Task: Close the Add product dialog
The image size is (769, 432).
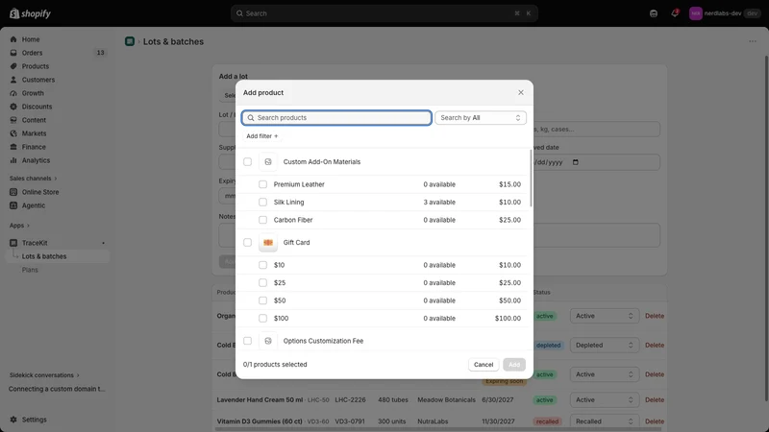Action: 521,92
